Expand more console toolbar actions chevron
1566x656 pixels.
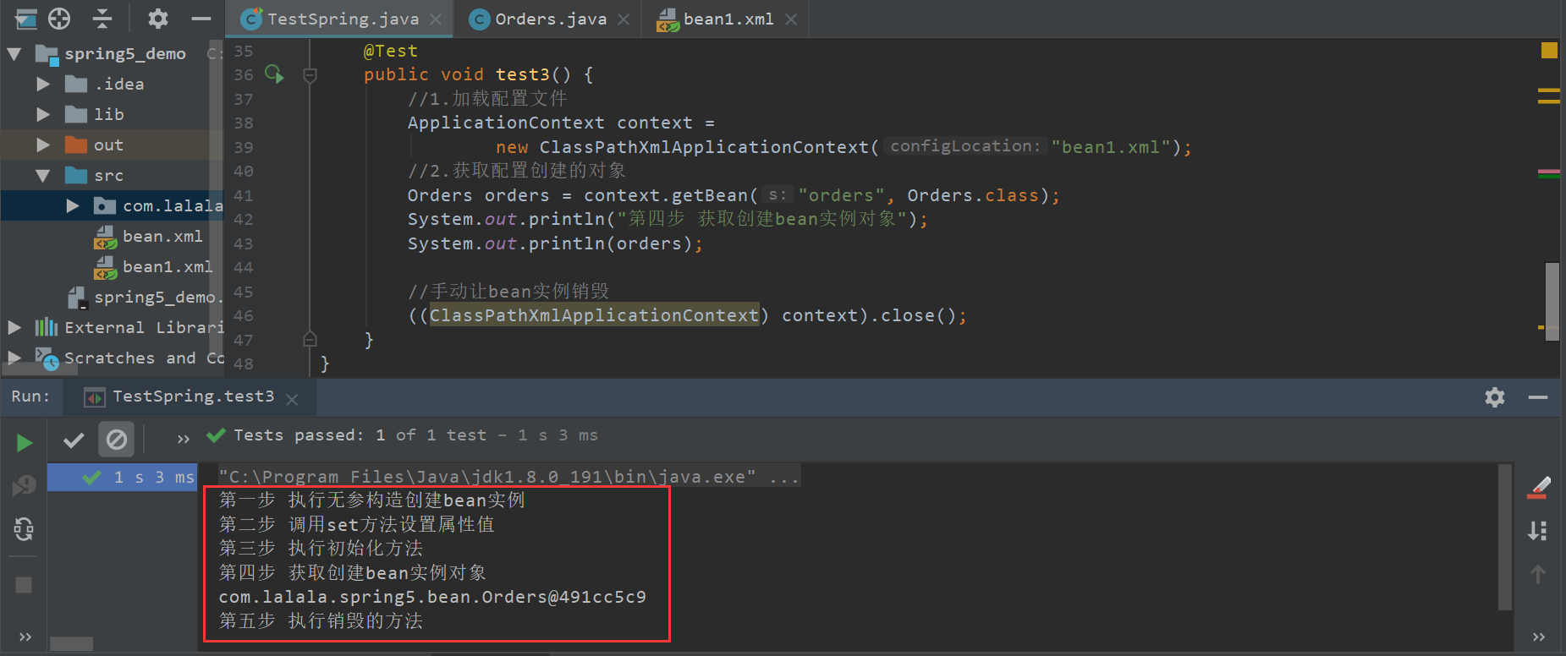click(x=1538, y=637)
